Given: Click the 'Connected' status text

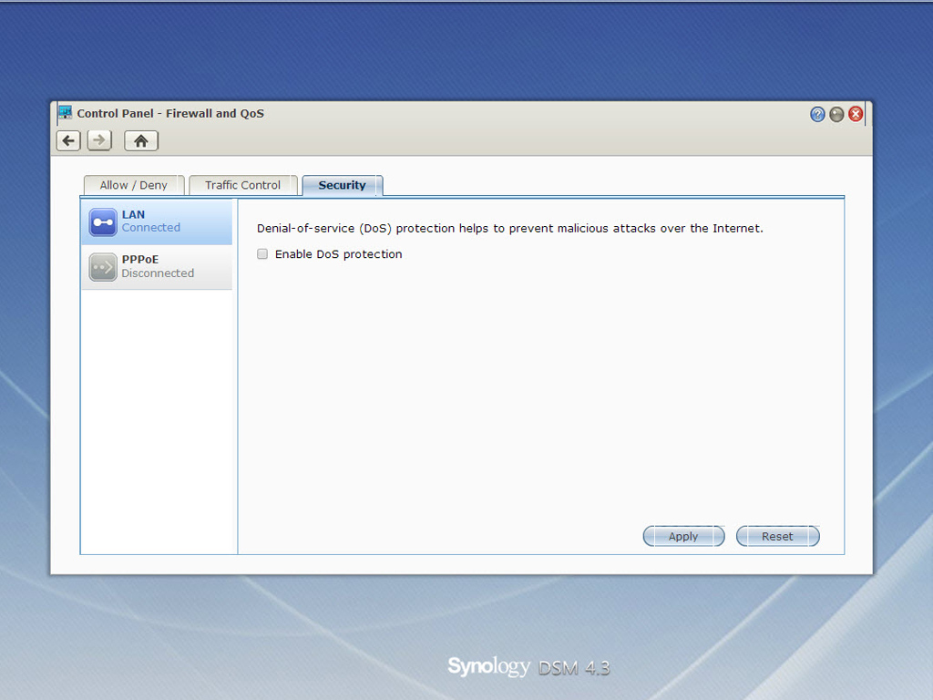Looking at the screenshot, I should (x=151, y=228).
